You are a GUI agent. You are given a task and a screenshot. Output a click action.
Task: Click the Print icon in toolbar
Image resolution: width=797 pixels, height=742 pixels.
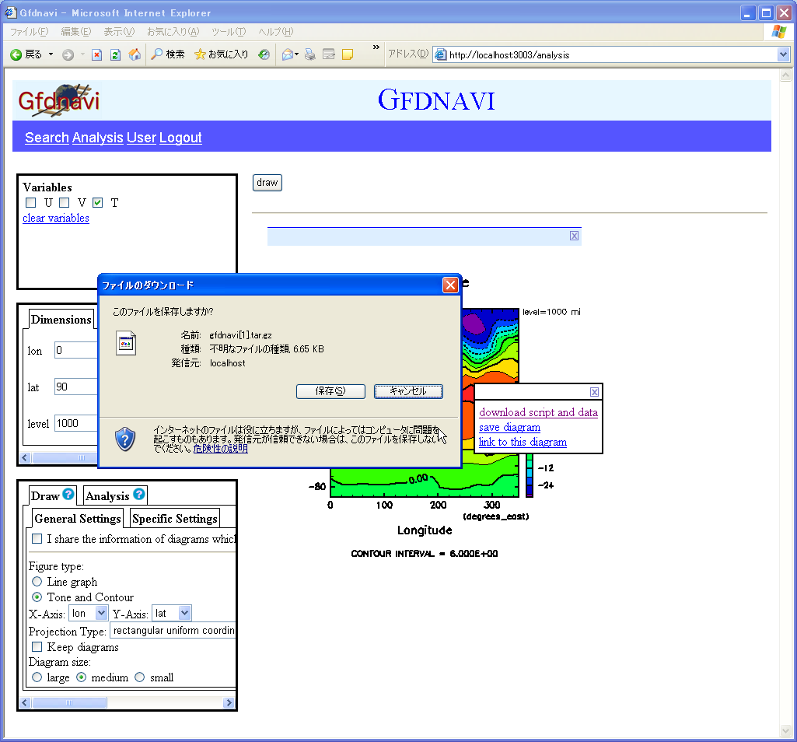pos(310,54)
